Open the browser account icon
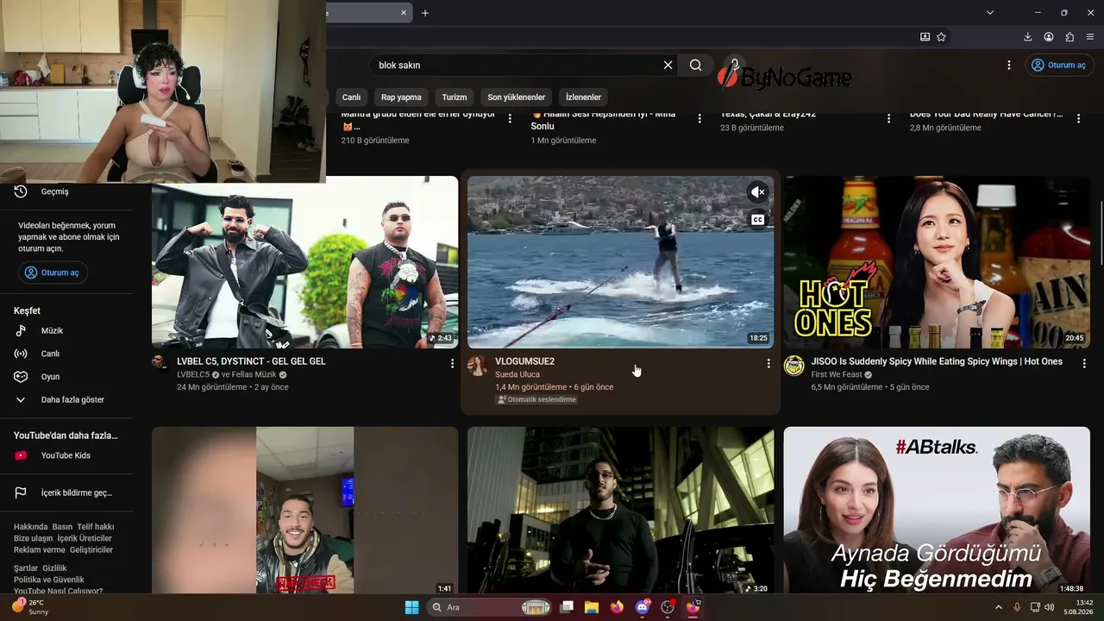 point(1049,37)
